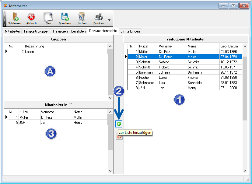252x184 pixels.
Task: Switch to the Tätigkeitsgruppen tab
Action: pyautogui.click(x=36, y=31)
